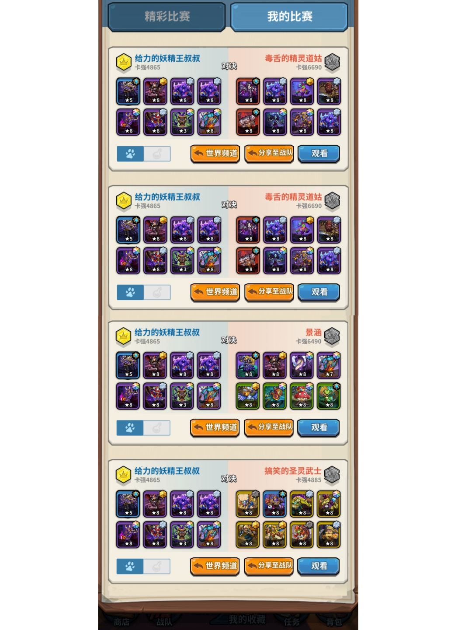Click silver crown badge beside 景涵
This screenshot has width=472, height=630.
332,336
